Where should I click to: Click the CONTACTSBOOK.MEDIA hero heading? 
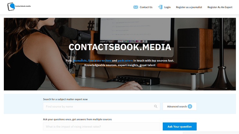[119, 47]
